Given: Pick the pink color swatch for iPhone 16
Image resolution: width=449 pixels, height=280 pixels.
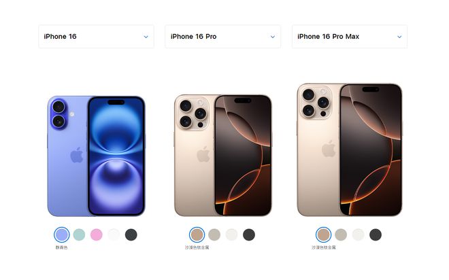Looking at the screenshot, I should coord(97,235).
